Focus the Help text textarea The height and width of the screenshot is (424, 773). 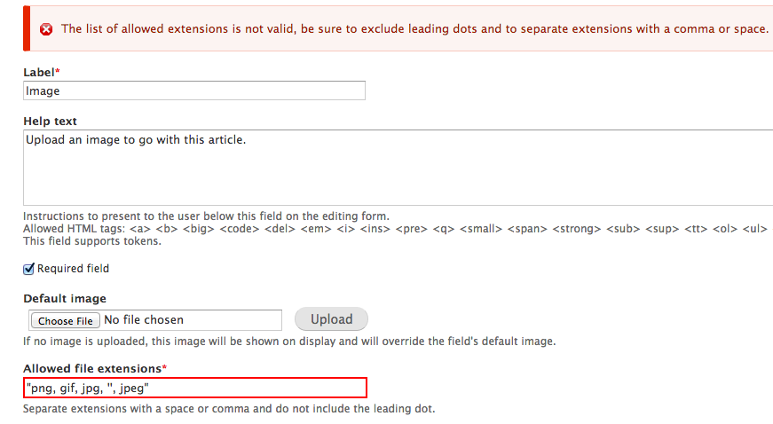point(398,168)
